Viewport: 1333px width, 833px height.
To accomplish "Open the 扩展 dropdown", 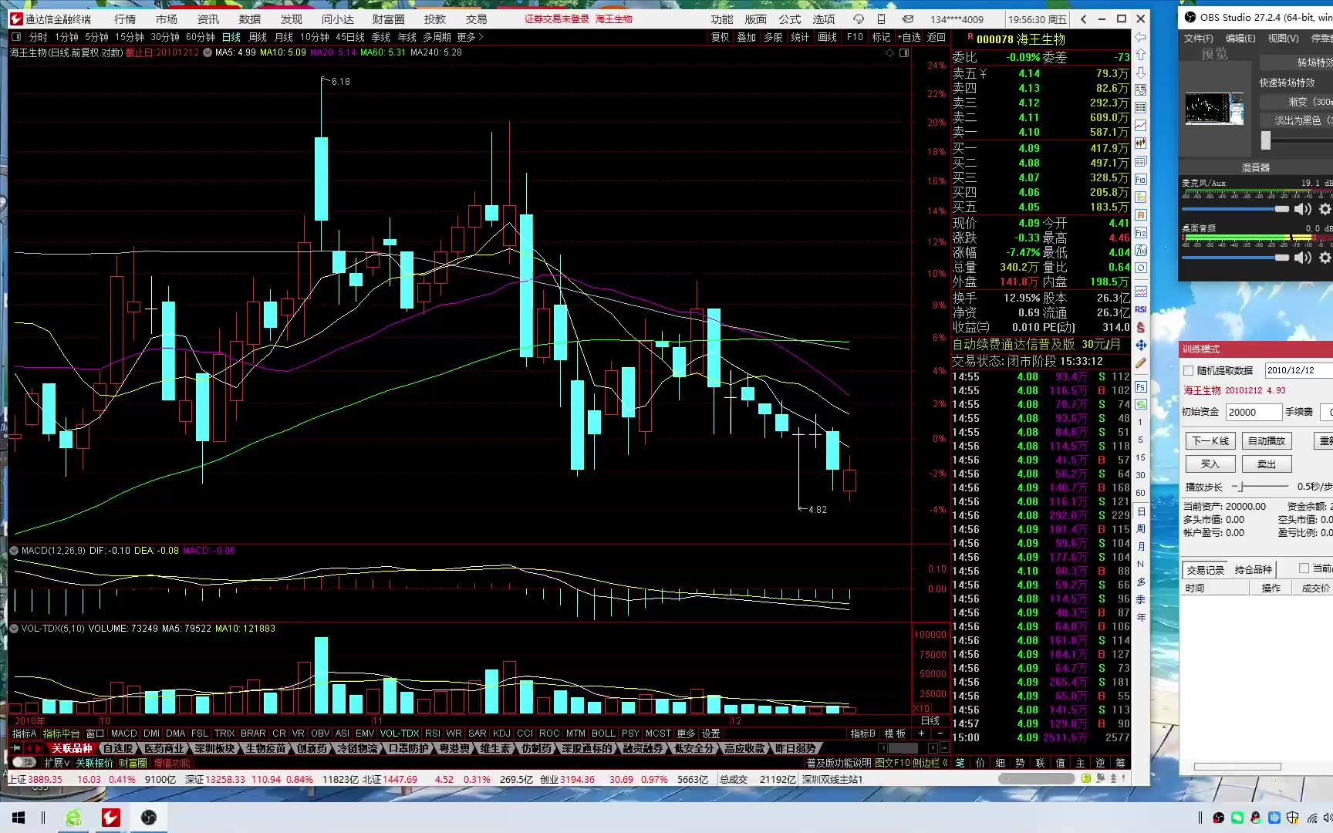I will coord(57,763).
